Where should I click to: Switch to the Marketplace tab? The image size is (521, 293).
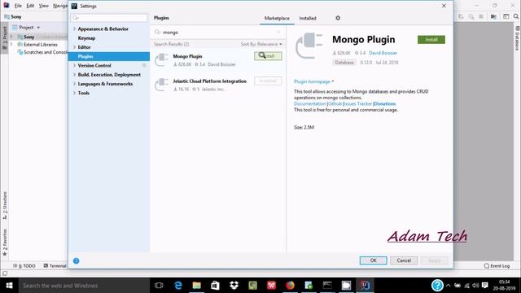tap(277, 18)
